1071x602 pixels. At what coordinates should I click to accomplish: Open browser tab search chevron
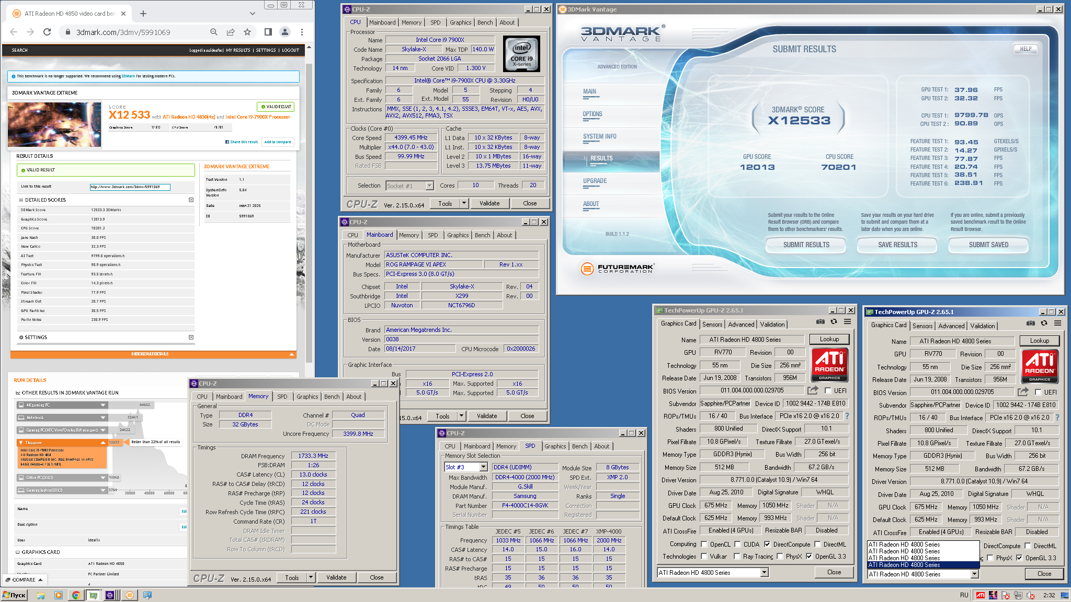click(x=253, y=14)
